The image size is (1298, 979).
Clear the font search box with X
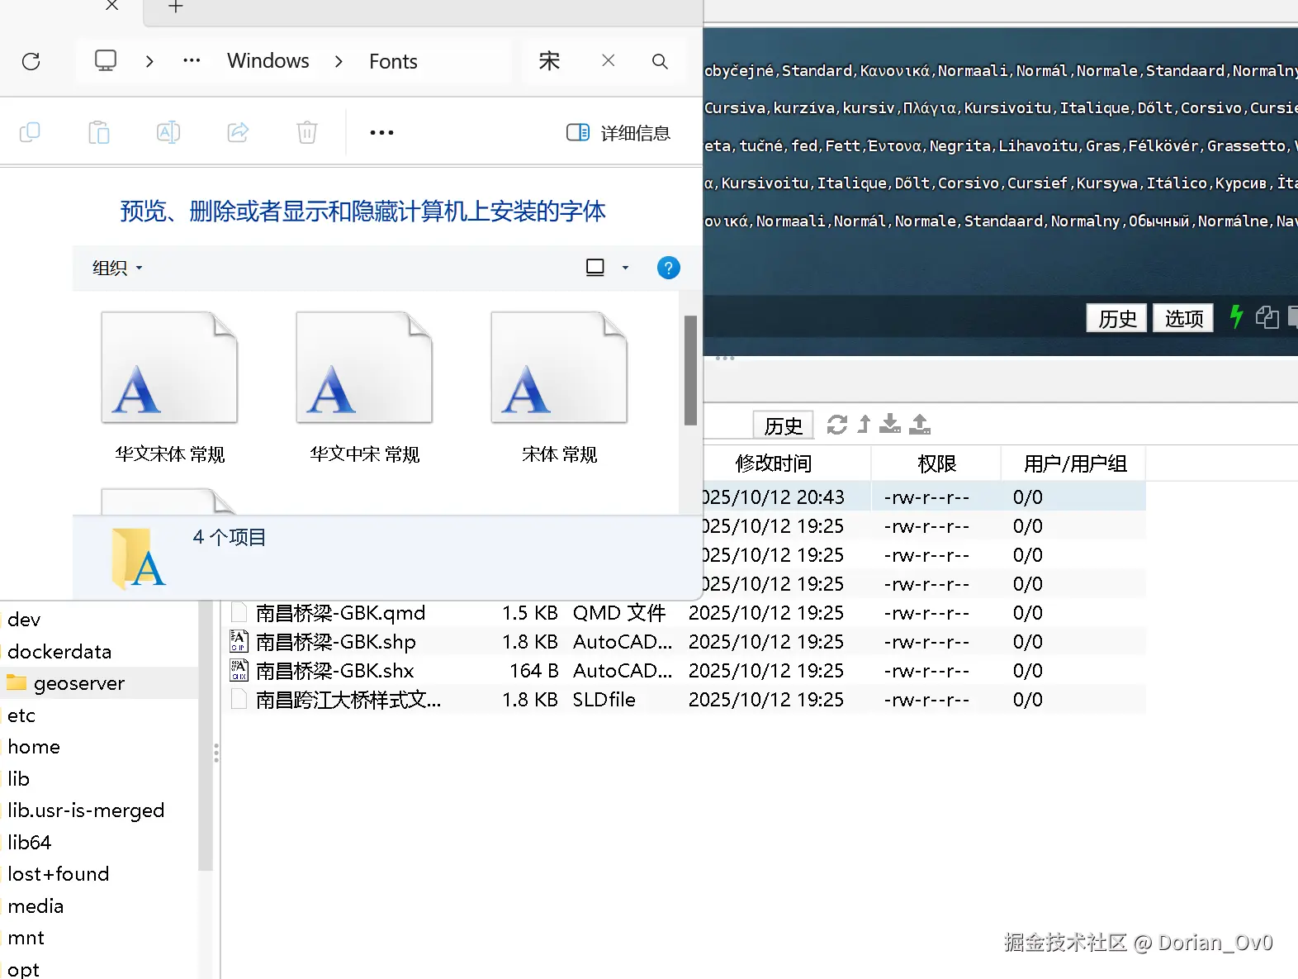click(609, 60)
